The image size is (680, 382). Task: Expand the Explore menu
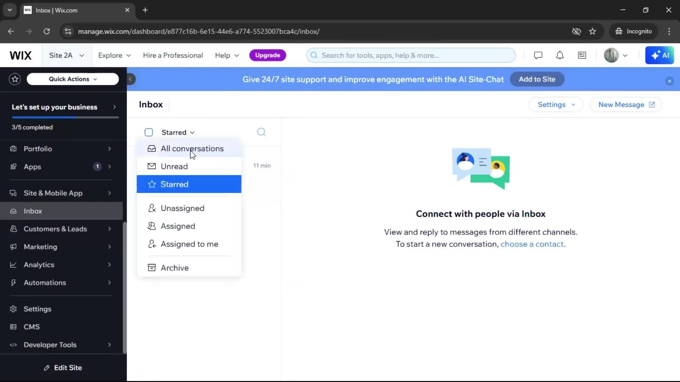(x=114, y=56)
